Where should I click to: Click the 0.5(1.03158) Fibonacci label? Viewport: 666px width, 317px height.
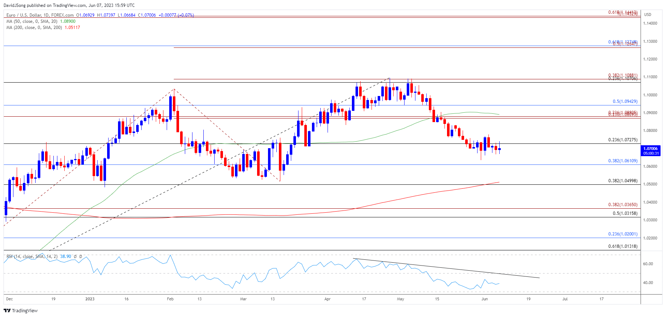[625, 213]
